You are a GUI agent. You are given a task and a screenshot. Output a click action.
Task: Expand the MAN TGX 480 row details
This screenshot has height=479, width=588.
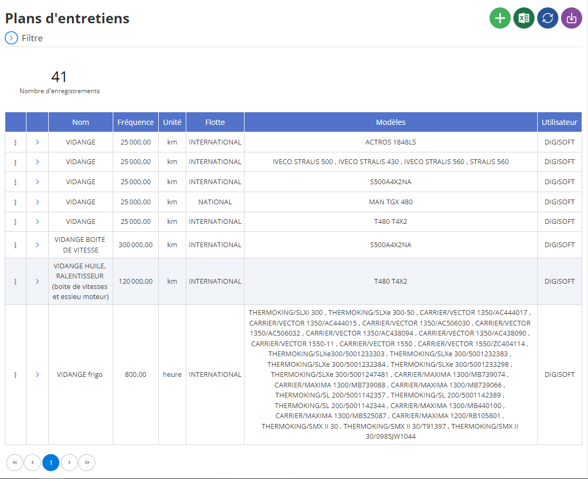tap(37, 202)
